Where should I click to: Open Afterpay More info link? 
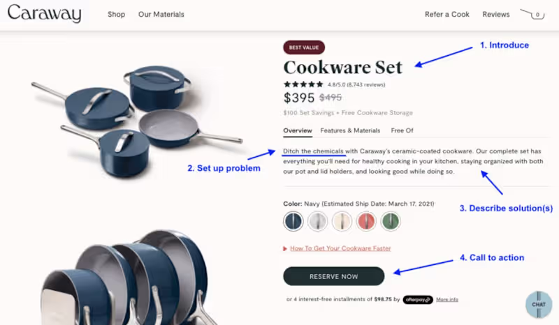pyautogui.click(x=447, y=300)
